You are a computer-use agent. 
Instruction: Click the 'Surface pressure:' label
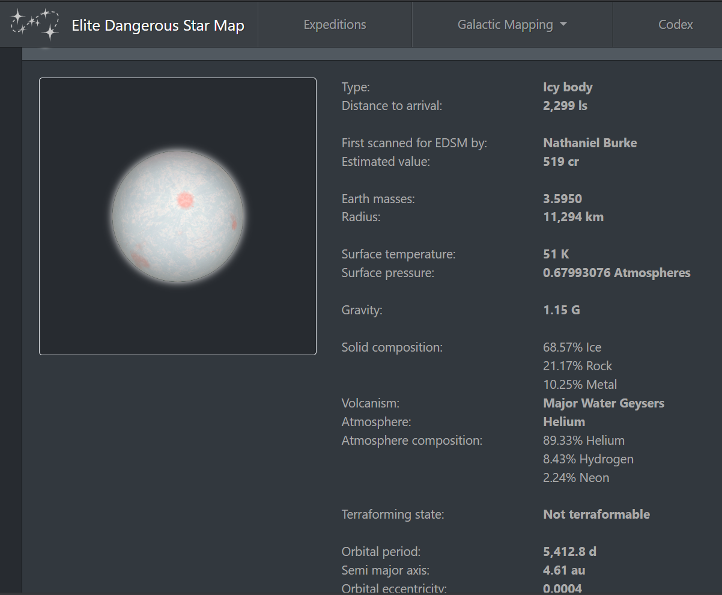(387, 273)
